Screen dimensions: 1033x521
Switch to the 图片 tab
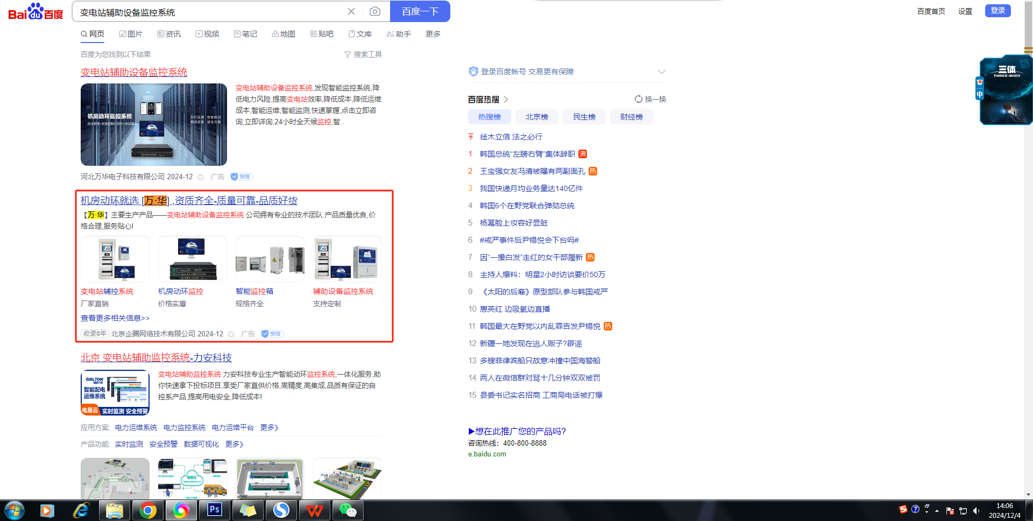tap(131, 34)
